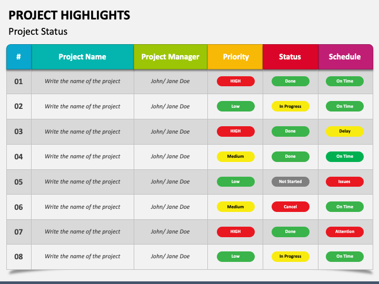Select the red Issues schedule badge
The image size is (379, 284).
click(345, 181)
